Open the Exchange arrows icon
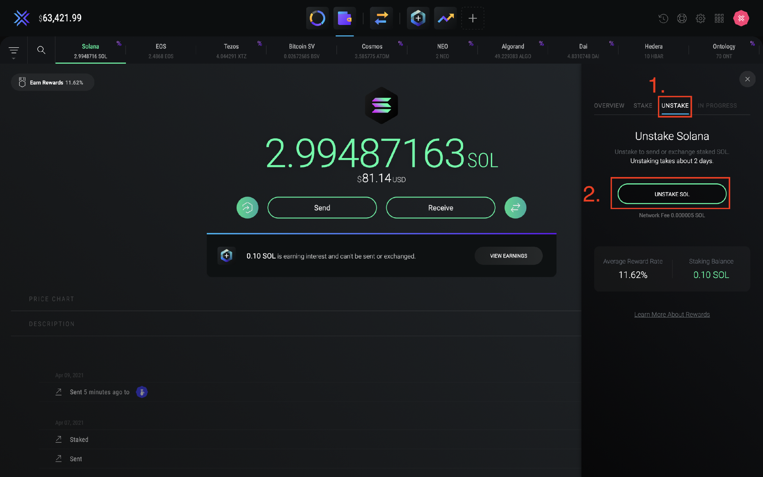 [x=381, y=18]
